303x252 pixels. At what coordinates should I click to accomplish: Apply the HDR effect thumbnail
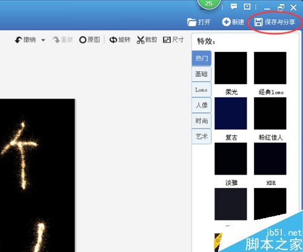tap(270, 159)
